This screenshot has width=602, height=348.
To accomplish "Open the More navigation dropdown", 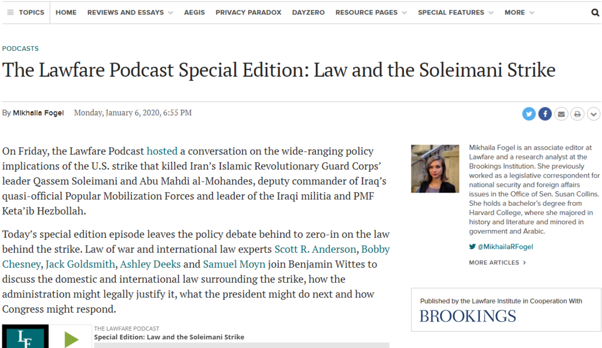I will (x=519, y=12).
